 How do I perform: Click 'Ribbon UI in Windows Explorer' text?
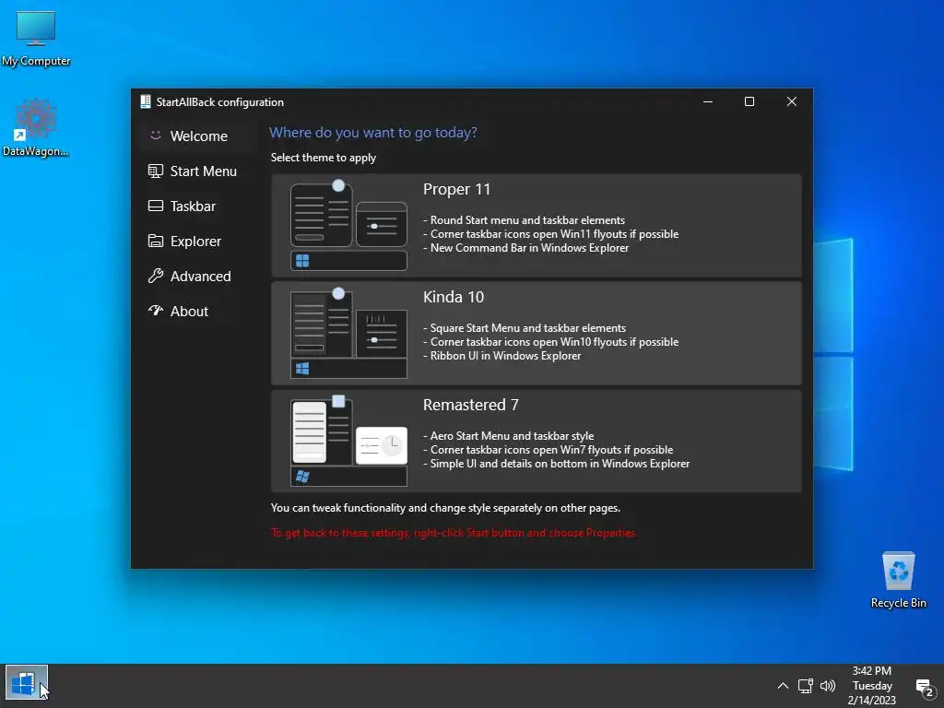(x=506, y=356)
